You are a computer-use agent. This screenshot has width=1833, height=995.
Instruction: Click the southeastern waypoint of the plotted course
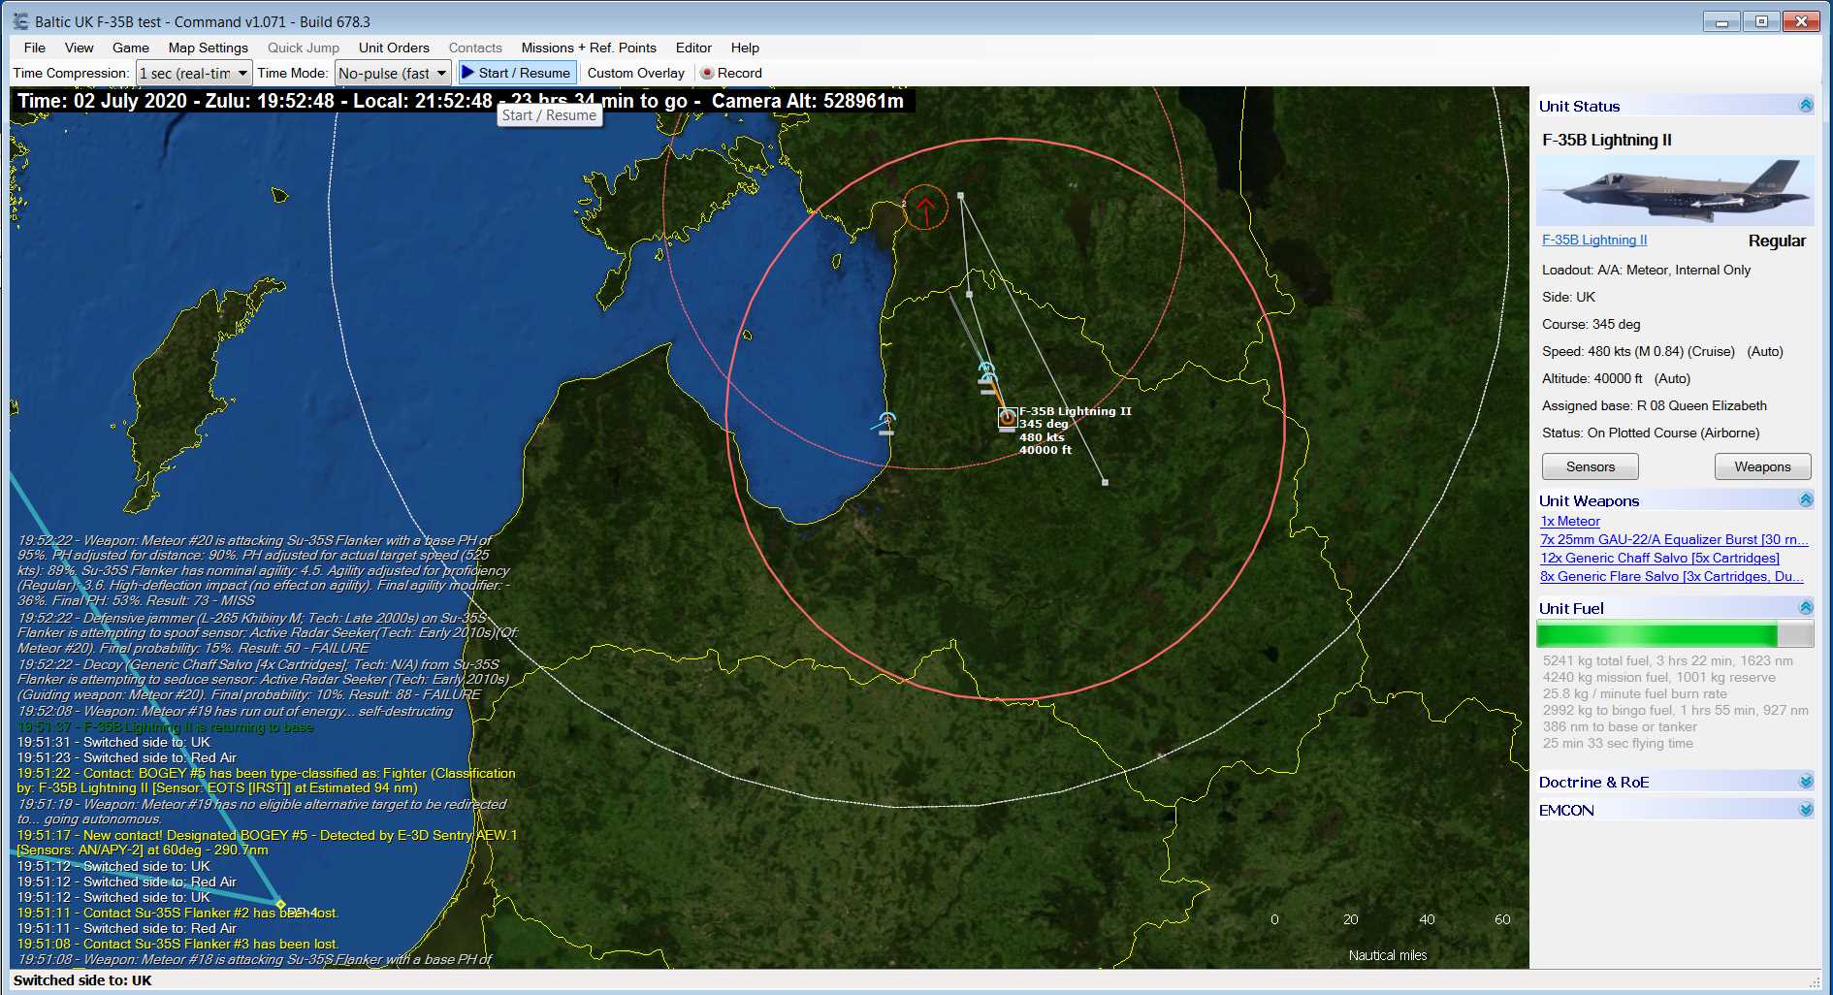(1105, 482)
